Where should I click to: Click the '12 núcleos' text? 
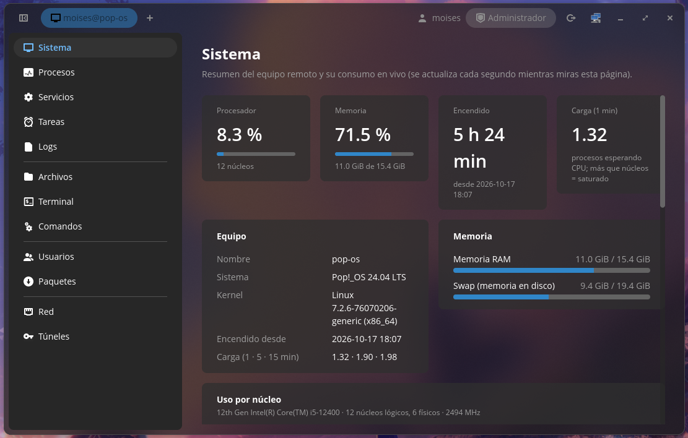[x=235, y=166]
